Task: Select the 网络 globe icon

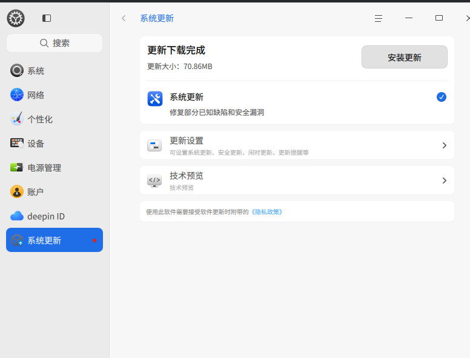Action: [17, 94]
